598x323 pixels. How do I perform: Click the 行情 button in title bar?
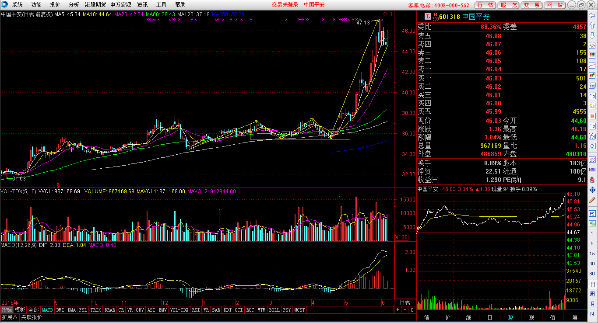(485, 5)
